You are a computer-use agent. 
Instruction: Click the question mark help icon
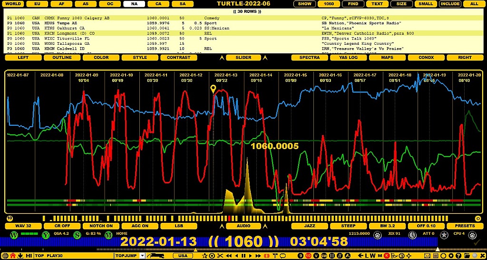(459, 256)
